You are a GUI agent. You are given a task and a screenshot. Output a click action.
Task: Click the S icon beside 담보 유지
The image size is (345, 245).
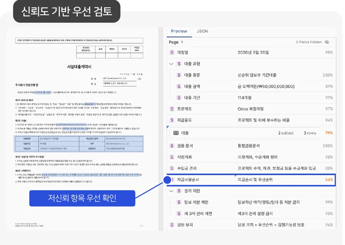coord(172,225)
